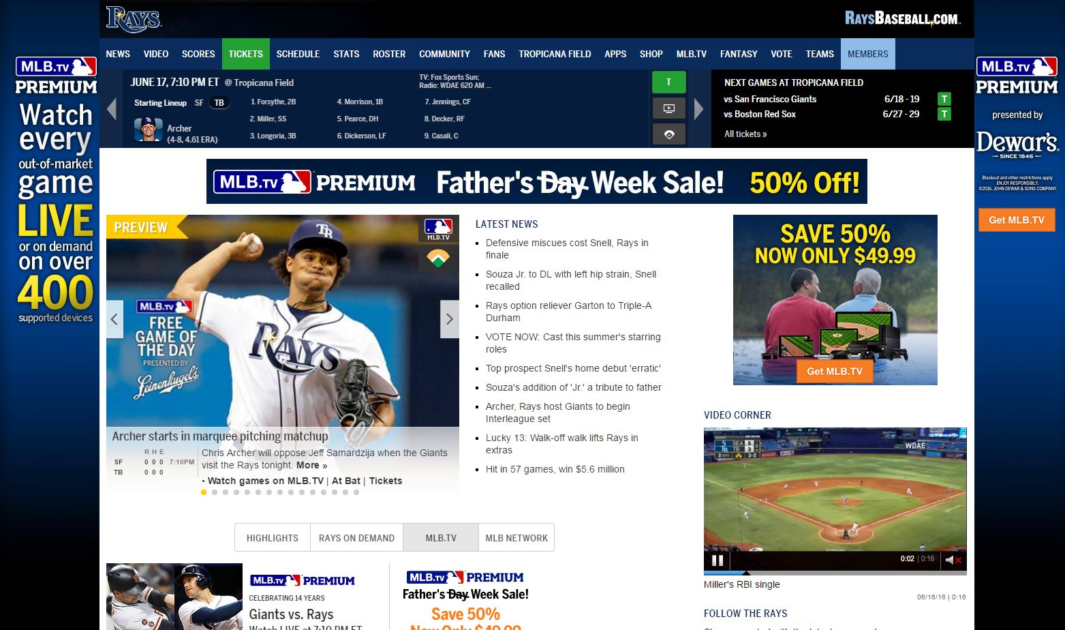Open Giants vs. Rays thumbnail image

[174, 597]
